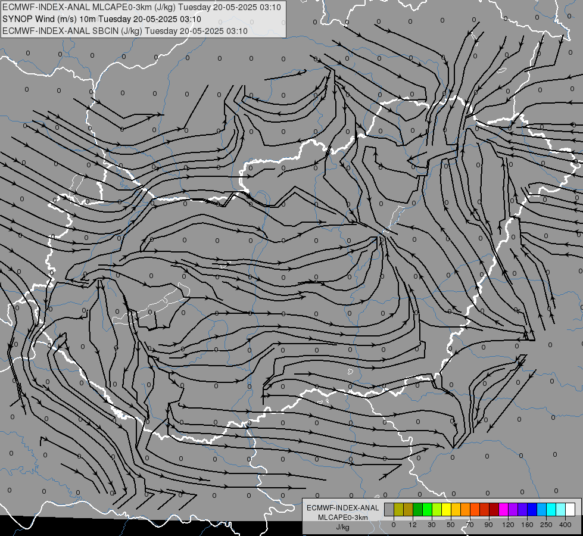Screen dimensions: 583x536
Task: Select the ECMWF-INDEX-ANAL SBCIN title line
Action: click(125, 31)
